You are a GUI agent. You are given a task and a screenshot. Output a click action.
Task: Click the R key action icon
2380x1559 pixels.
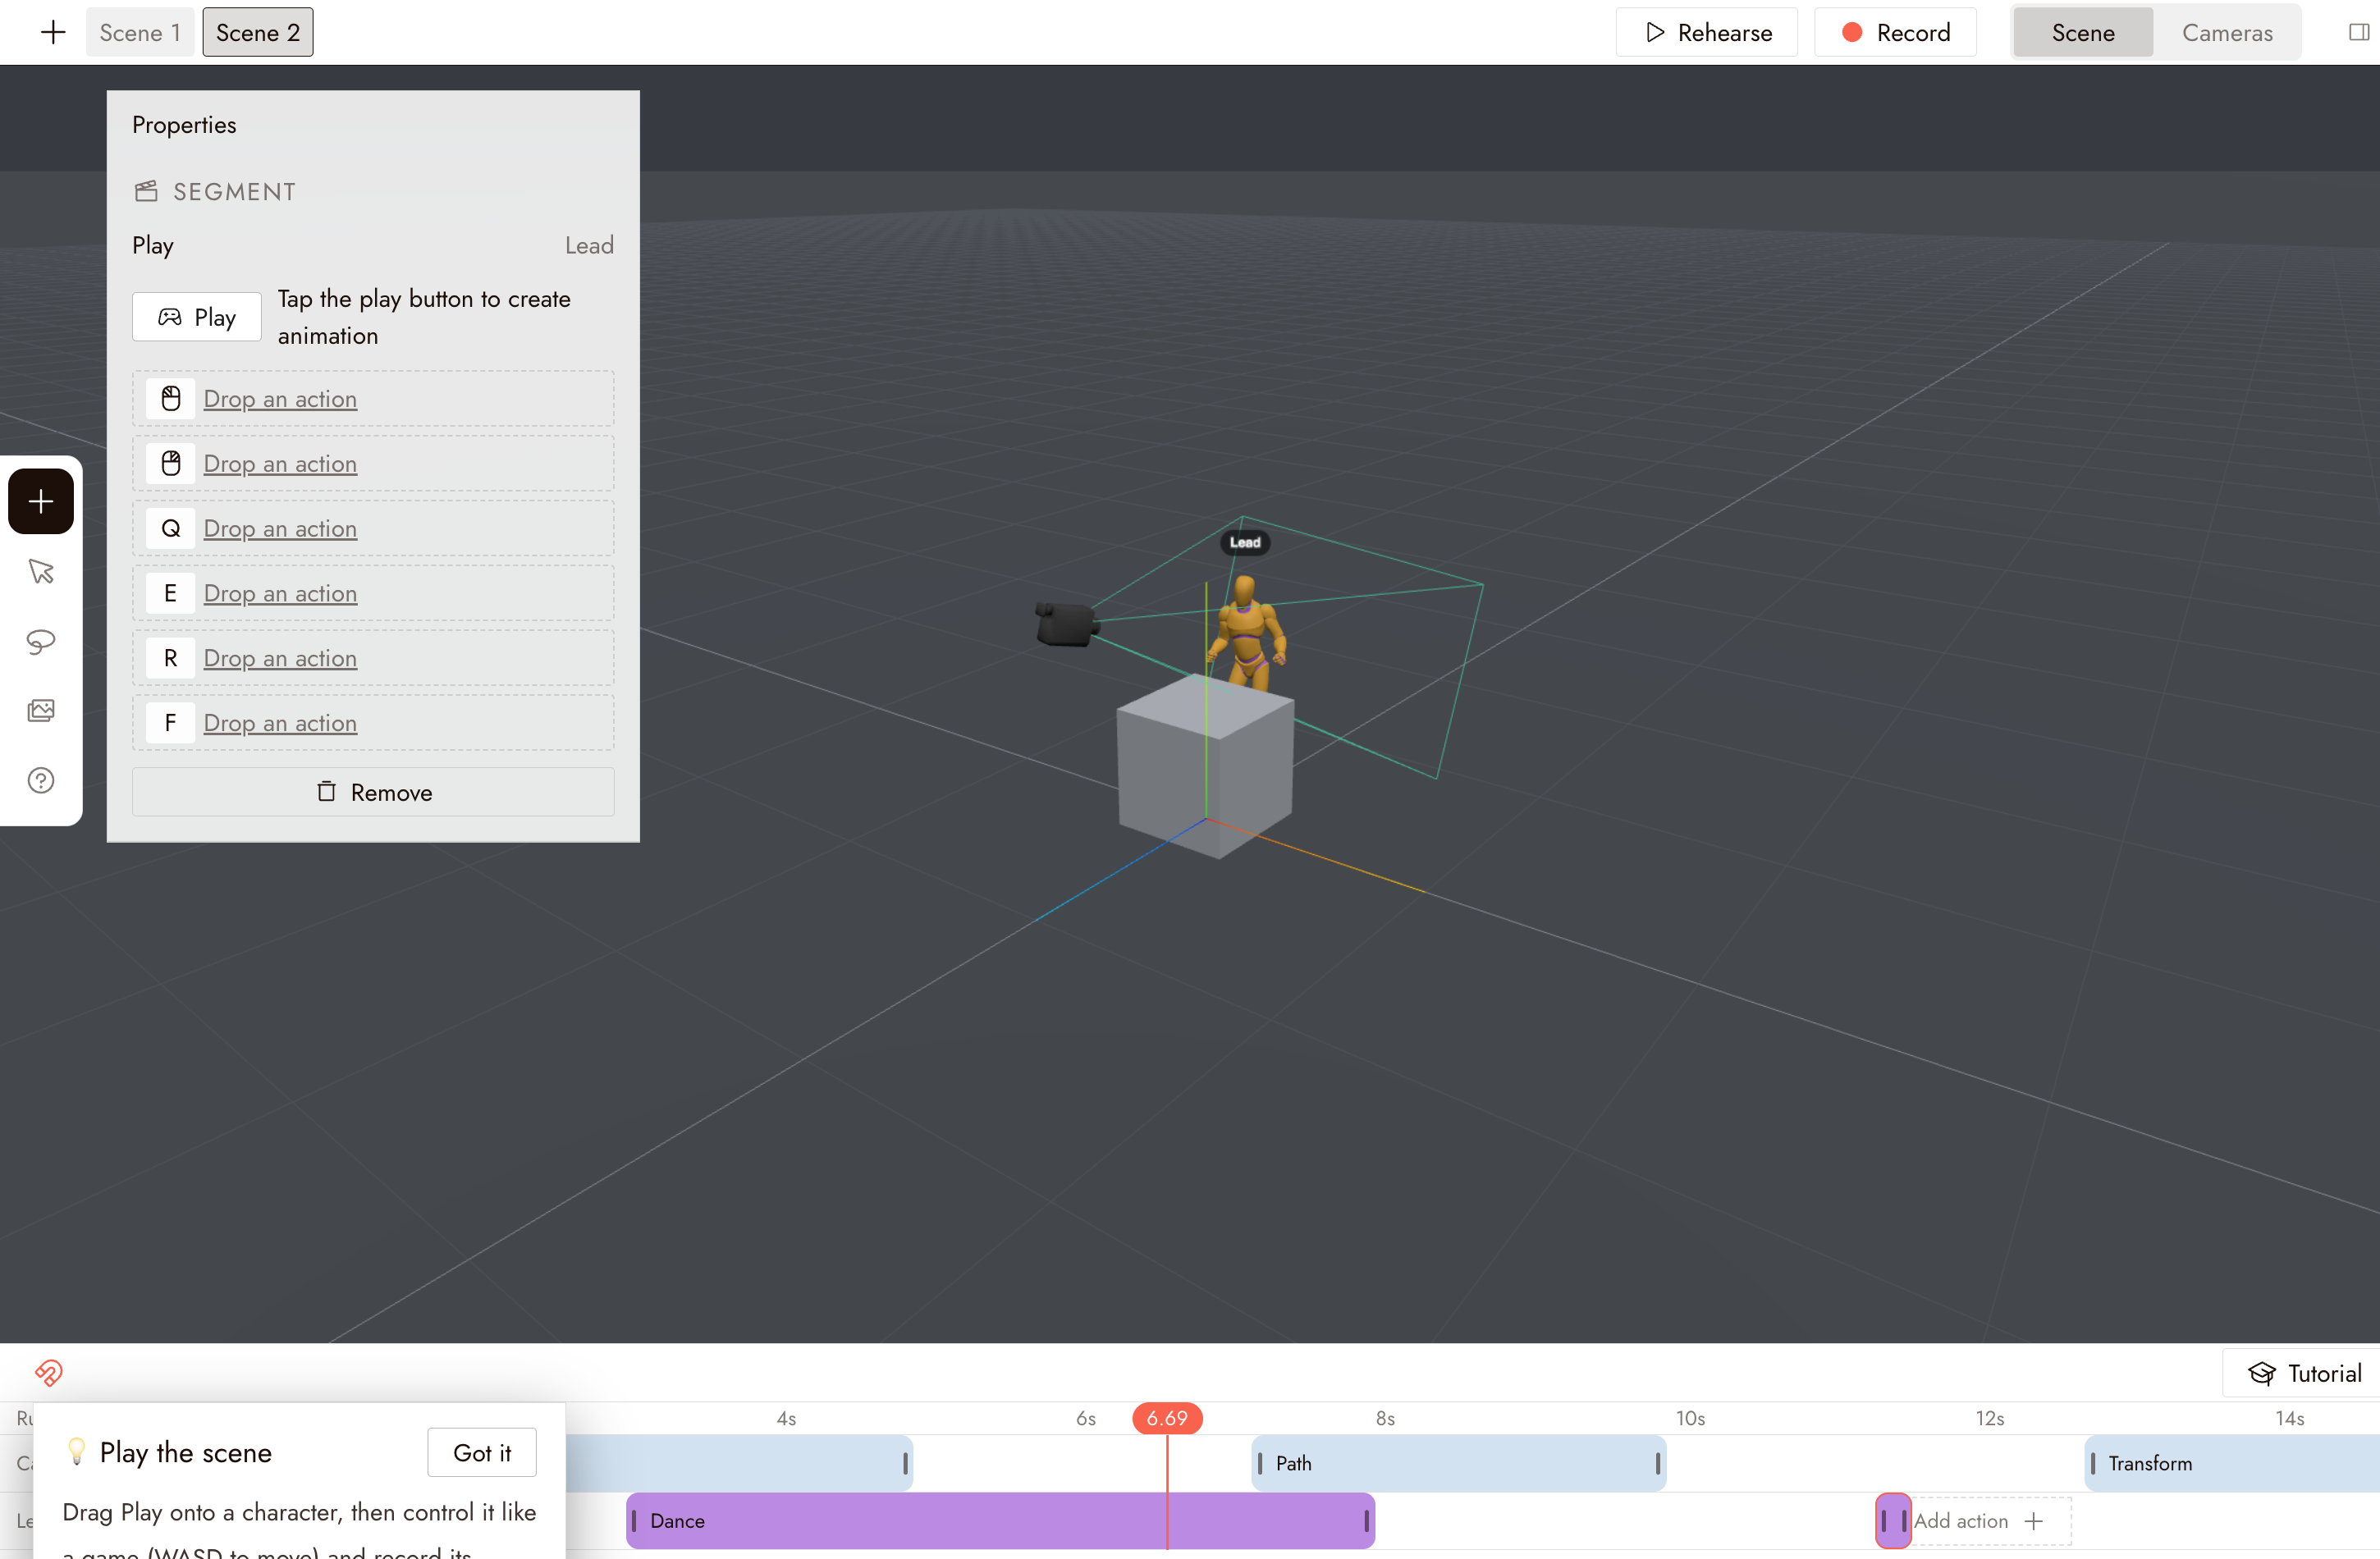click(x=171, y=658)
